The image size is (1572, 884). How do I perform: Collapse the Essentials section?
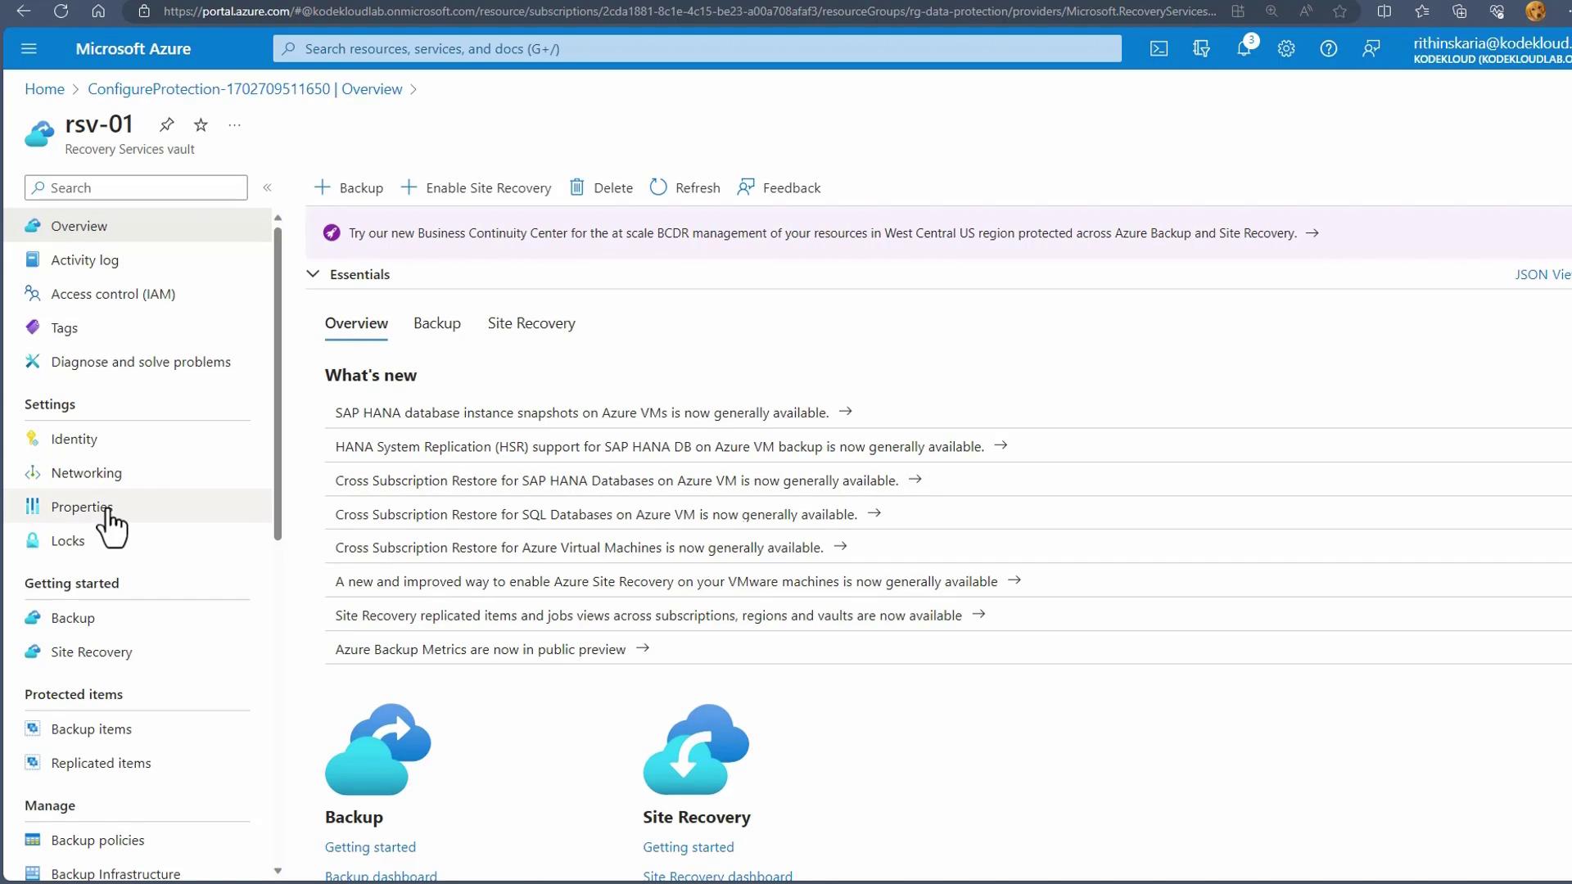pyautogui.click(x=313, y=274)
